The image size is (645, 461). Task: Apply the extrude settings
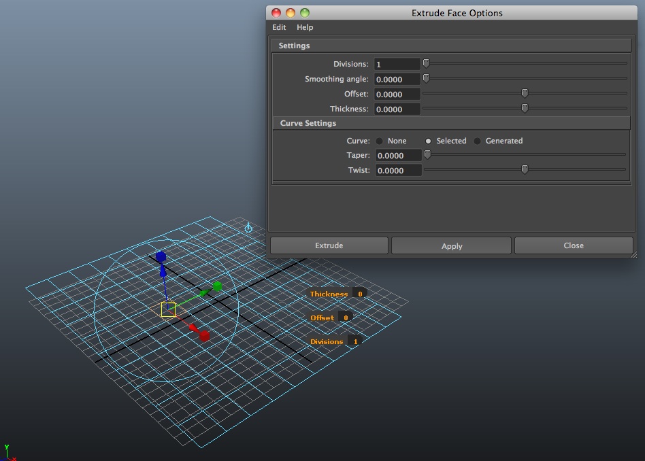tap(451, 245)
